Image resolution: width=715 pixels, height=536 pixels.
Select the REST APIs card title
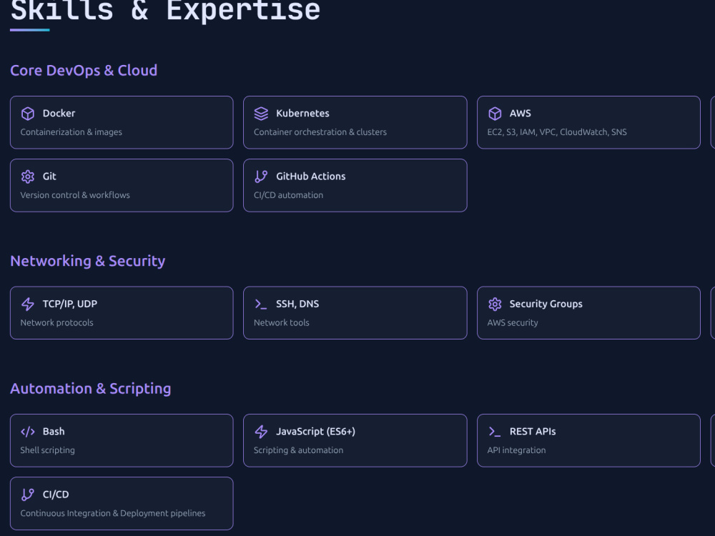533,431
